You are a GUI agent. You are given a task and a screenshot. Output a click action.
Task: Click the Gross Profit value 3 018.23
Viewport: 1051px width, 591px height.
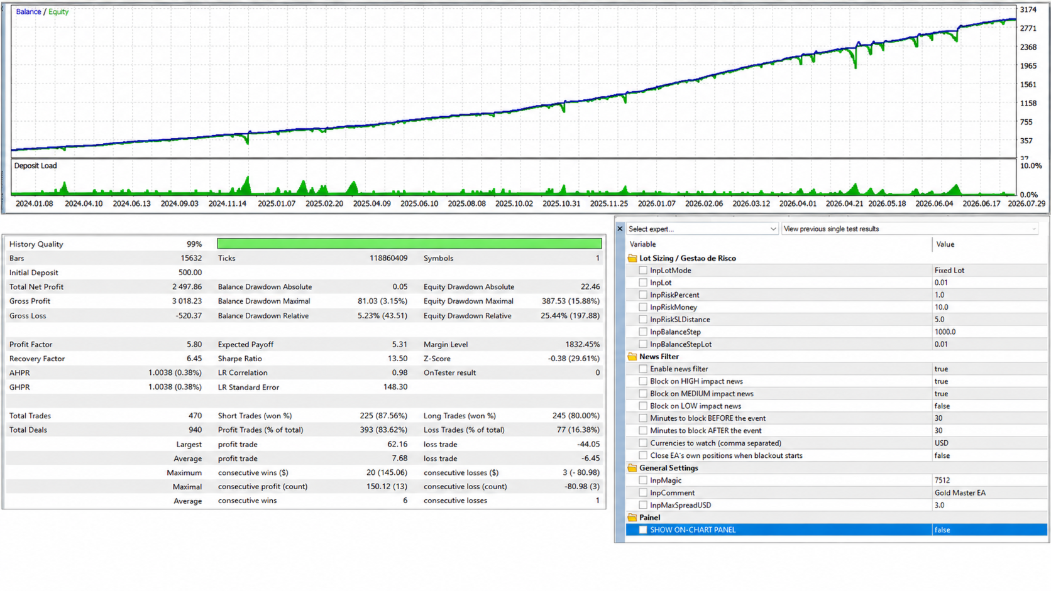point(187,301)
